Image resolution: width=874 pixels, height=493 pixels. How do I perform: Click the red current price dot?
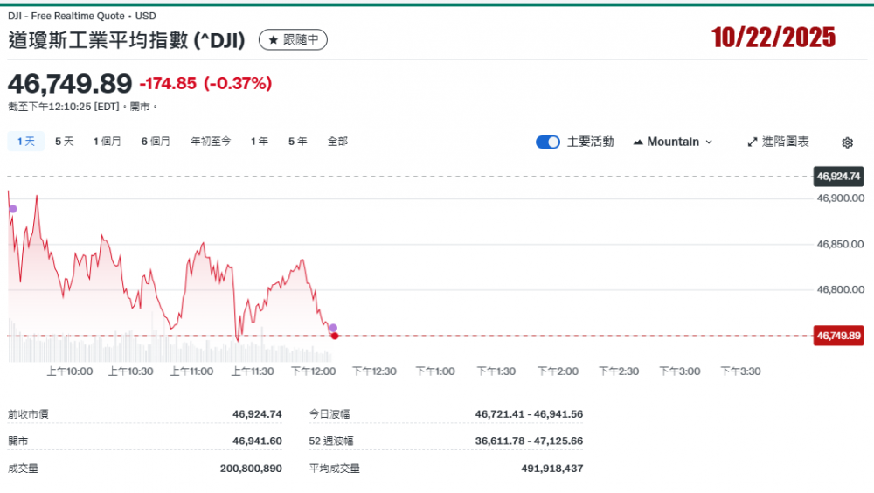[x=335, y=336]
